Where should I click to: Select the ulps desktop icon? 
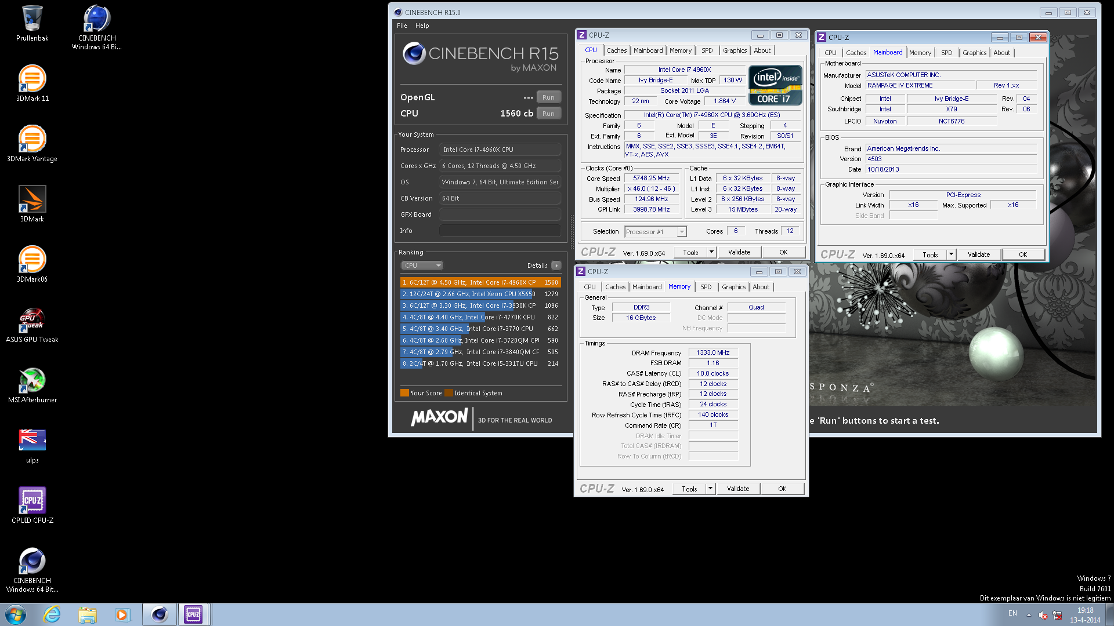pos(32,445)
